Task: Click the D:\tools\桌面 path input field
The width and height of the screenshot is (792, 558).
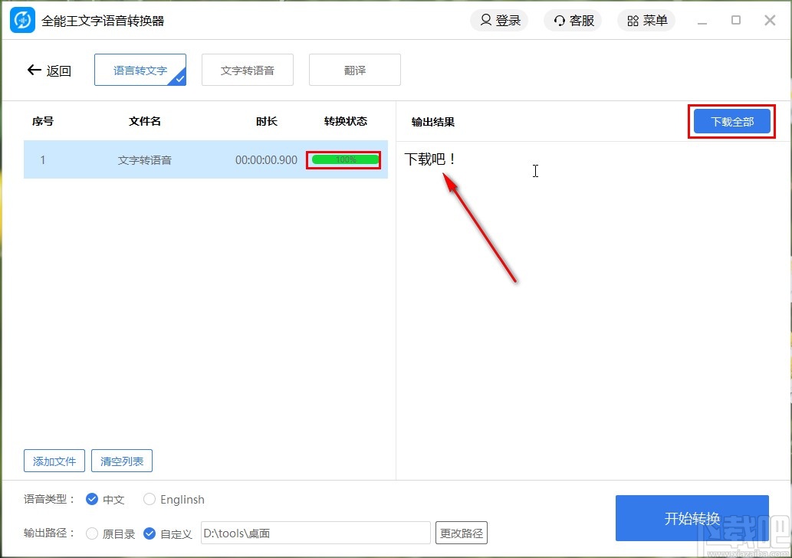Action: [x=315, y=533]
